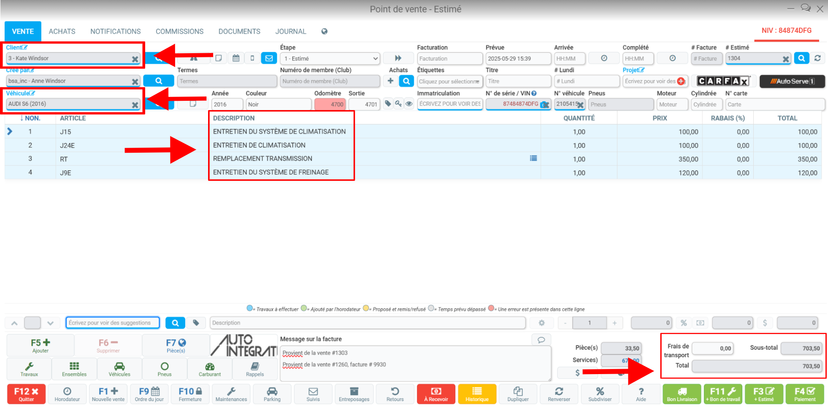
Task: Expand row 1 arrow for article J15
Action: pyautogui.click(x=10, y=132)
